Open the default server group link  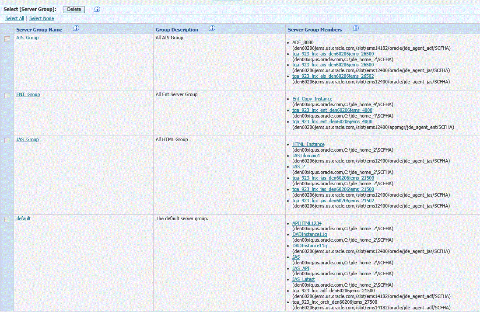[x=23, y=218]
